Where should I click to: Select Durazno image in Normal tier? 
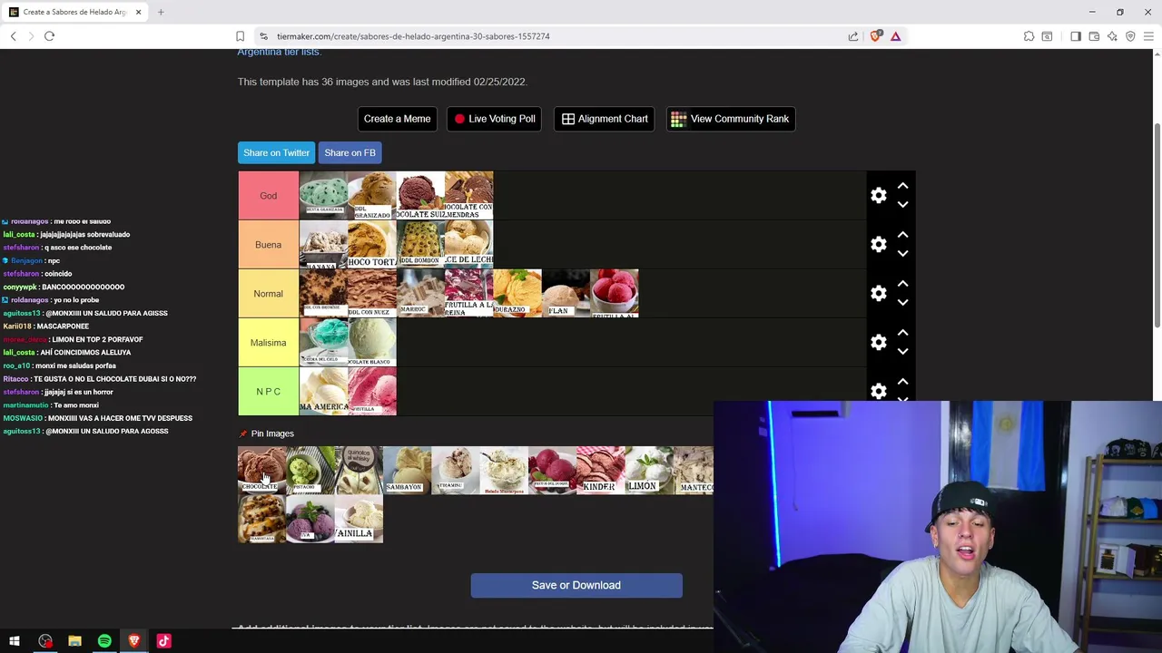pyautogui.click(x=517, y=294)
